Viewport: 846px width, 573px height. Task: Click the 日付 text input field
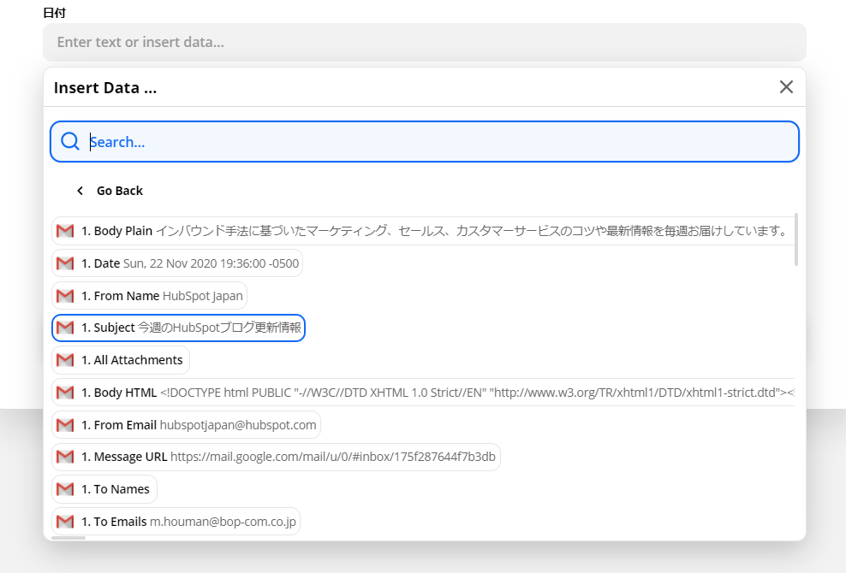(424, 42)
